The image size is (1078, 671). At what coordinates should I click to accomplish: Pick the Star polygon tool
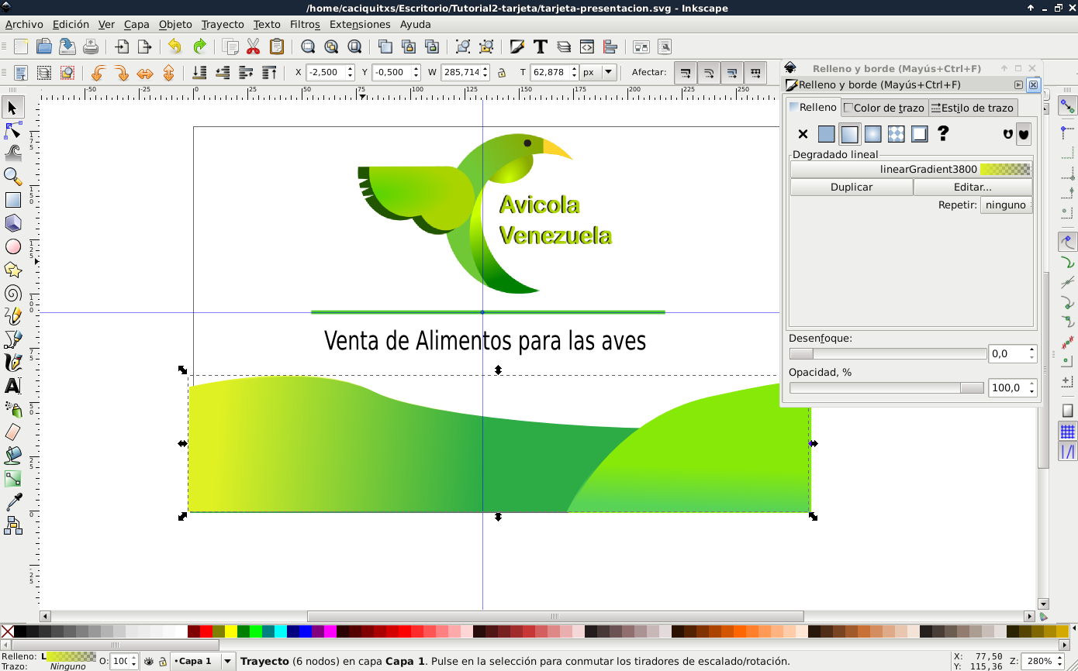[13, 270]
